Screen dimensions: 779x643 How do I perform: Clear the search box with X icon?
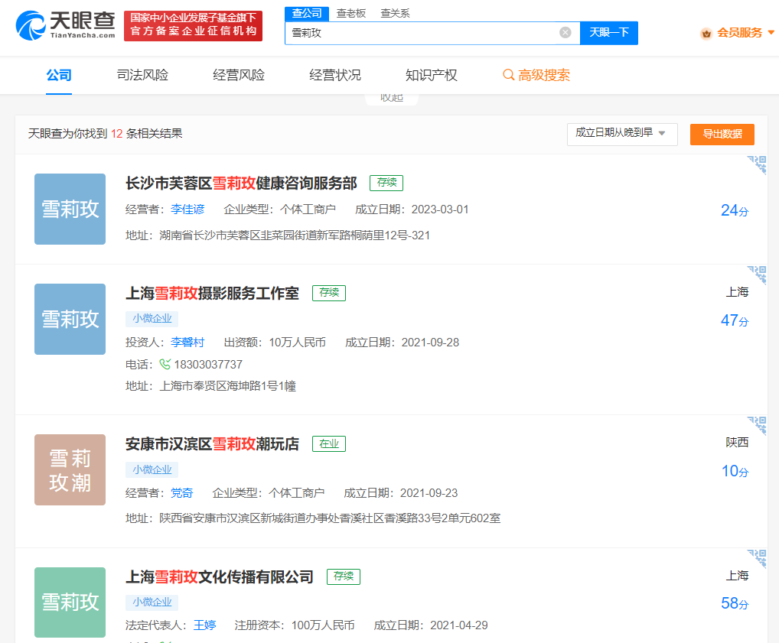point(565,32)
